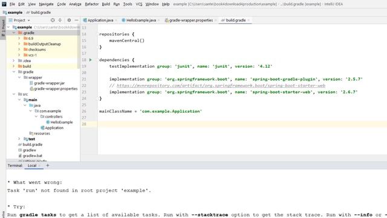Select the controllers package
The height and width of the screenshot is (218, 387).
coord(51,117)
